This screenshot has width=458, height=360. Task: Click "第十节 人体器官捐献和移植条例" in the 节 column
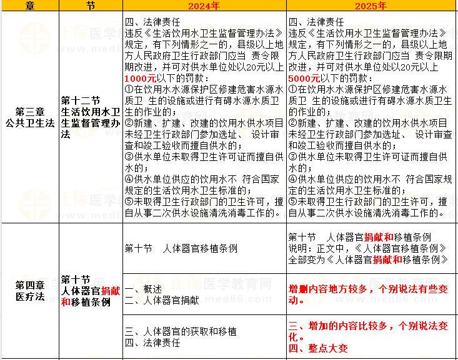pos(91,291)
